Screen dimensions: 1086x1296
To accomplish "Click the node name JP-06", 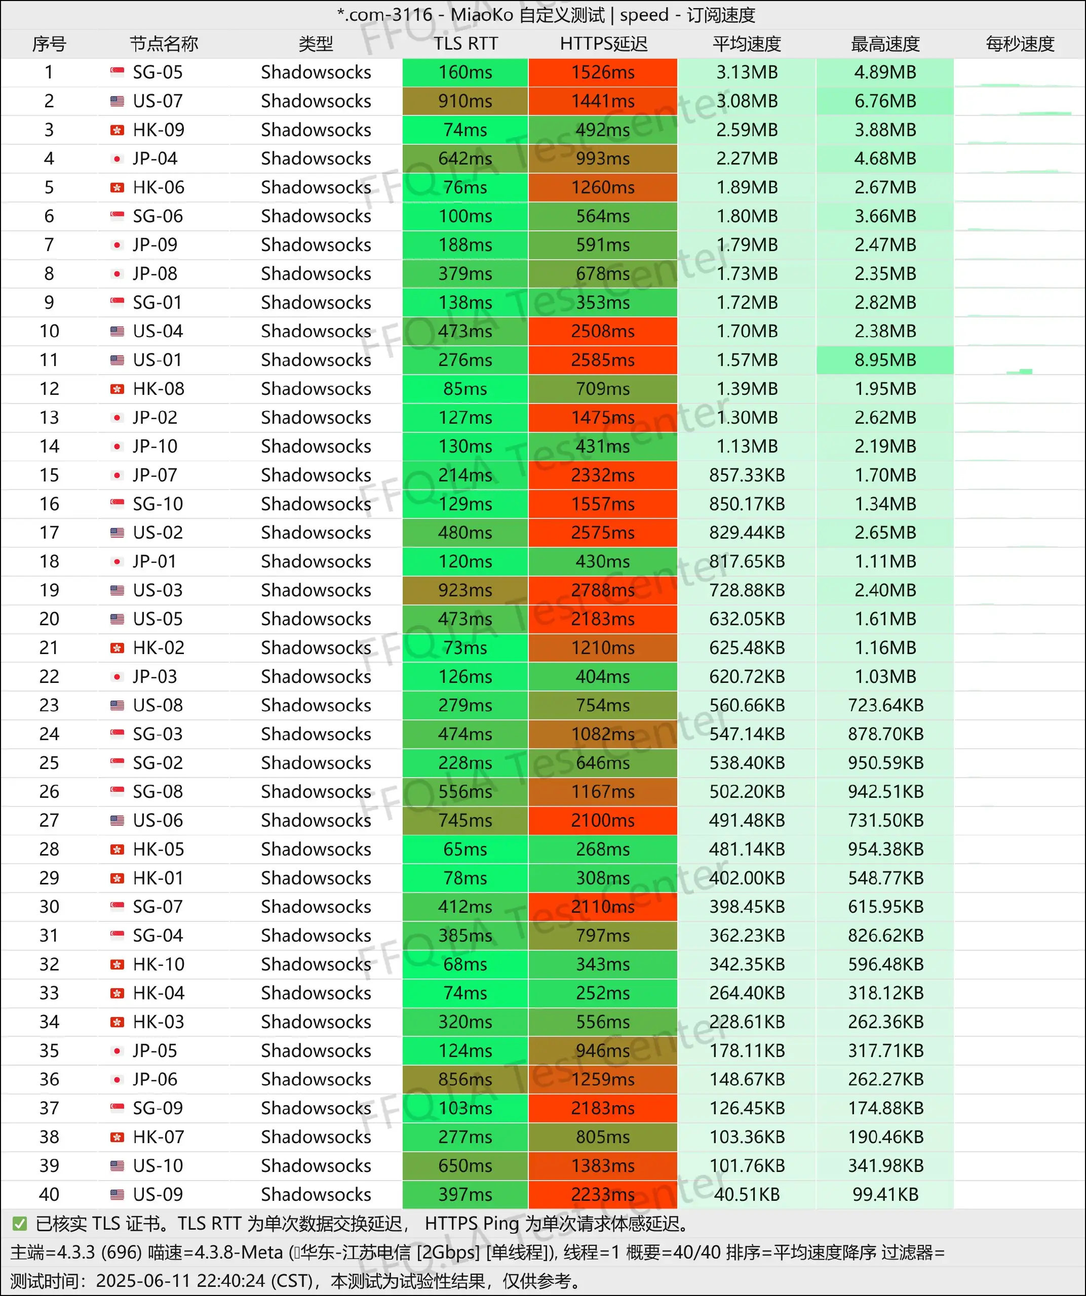I will [155, 1079].
